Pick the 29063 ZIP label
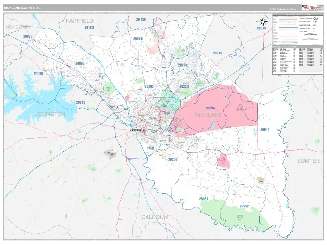Screen dimensions: 327x245 (x=80, y=63)
